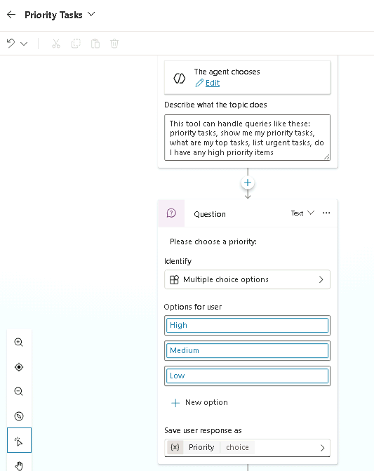This screenshot has width=374, height=471.
Task: Open the Edit link under agent chooses
Action: click(x=213, y=83)
